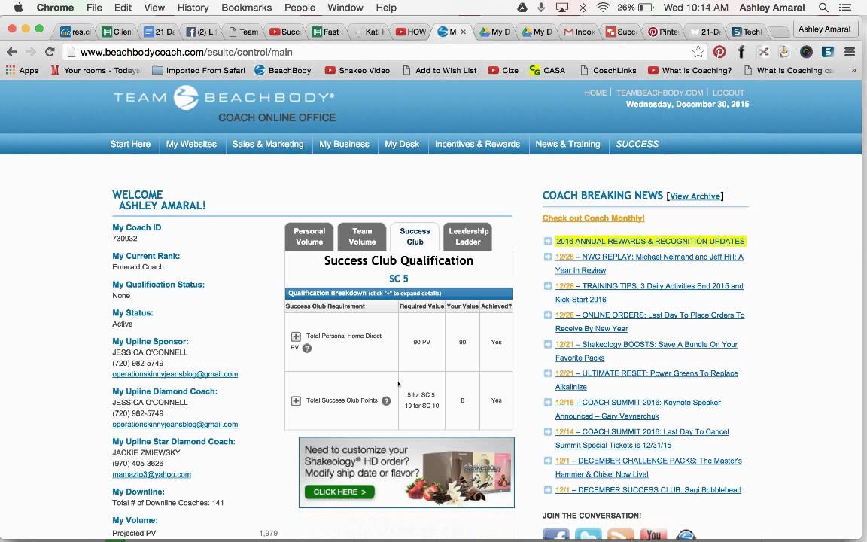The width and height of the screenshot is (867, 542).
Task: Switch to the Team Volume tab
Action: click(x=362, y=236)
